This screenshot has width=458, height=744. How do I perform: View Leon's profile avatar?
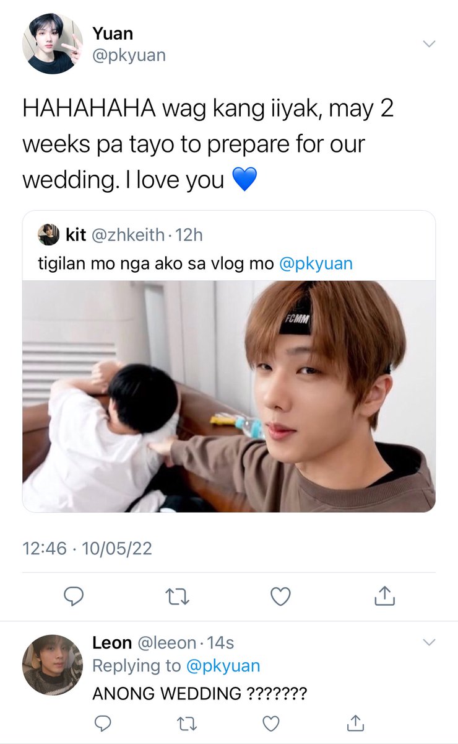(53, 665)
